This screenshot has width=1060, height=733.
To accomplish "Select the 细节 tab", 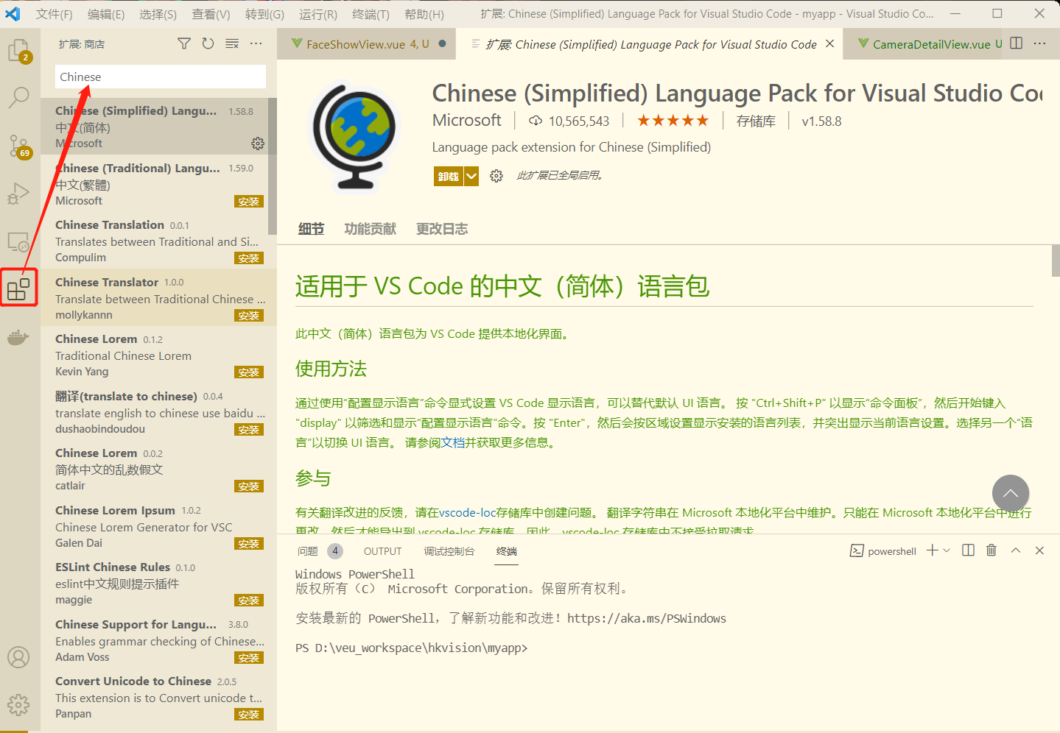I will [311, 229].
